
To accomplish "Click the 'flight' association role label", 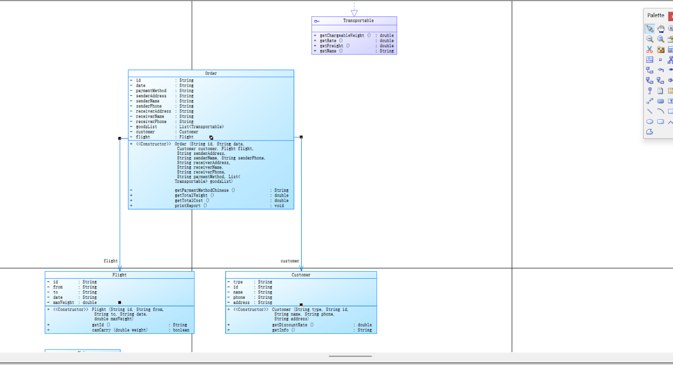I will click(110, 261).
